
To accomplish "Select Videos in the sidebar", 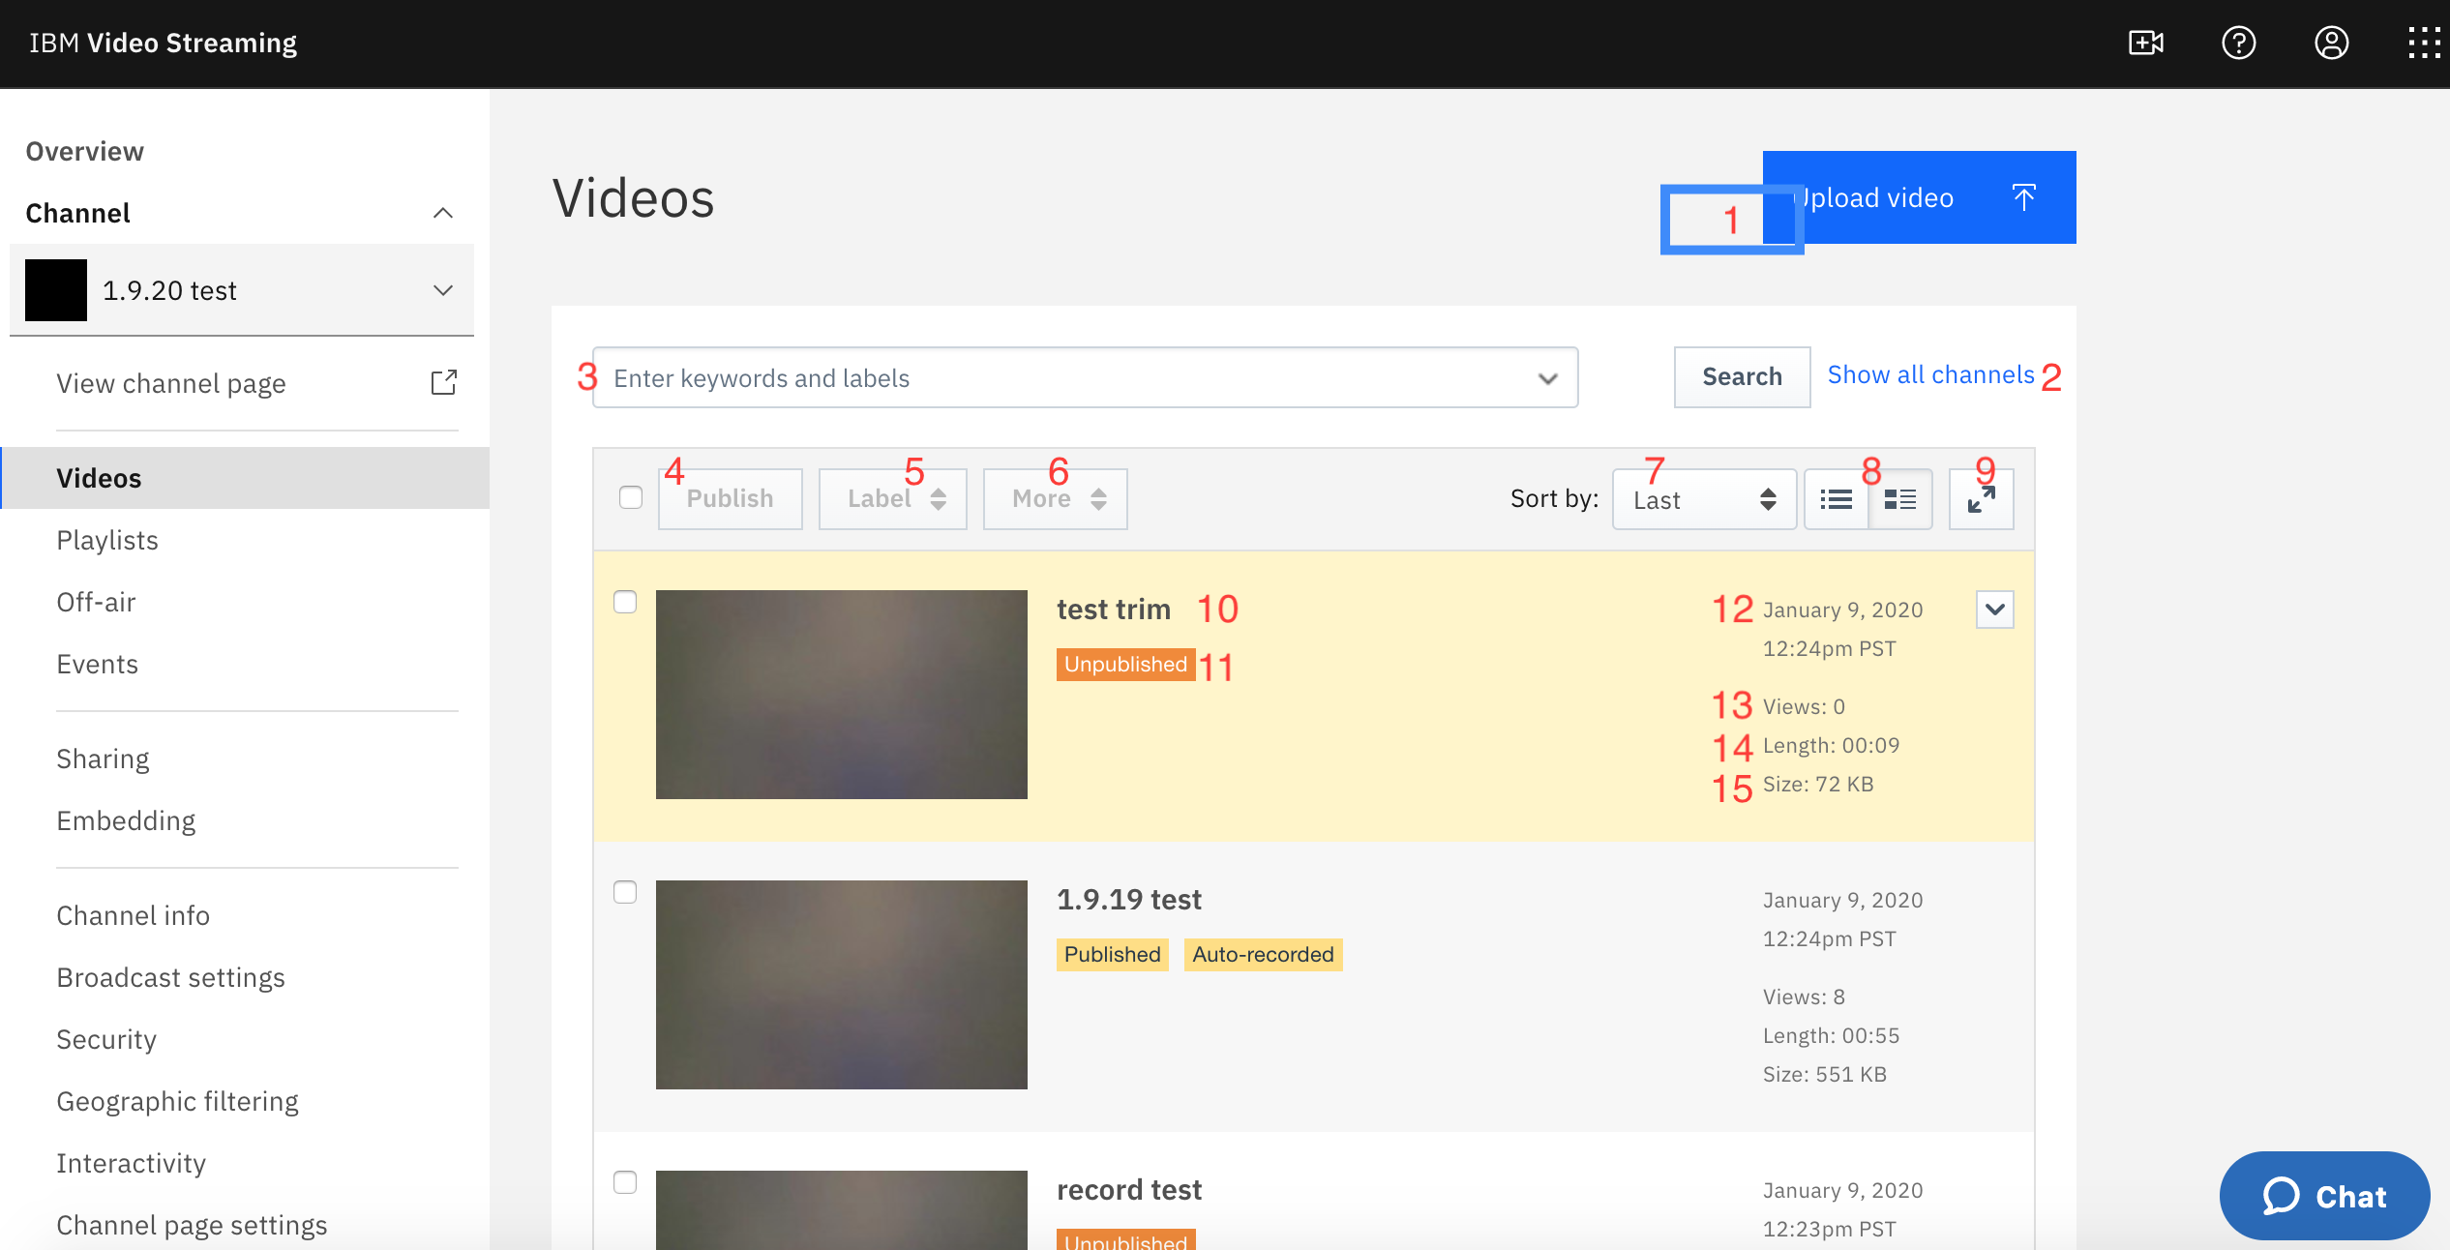I will [x=246, y=478].
